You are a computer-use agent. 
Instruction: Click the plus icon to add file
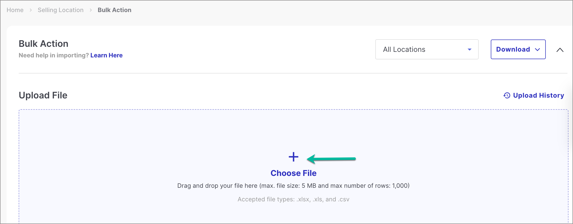point(294,157)
